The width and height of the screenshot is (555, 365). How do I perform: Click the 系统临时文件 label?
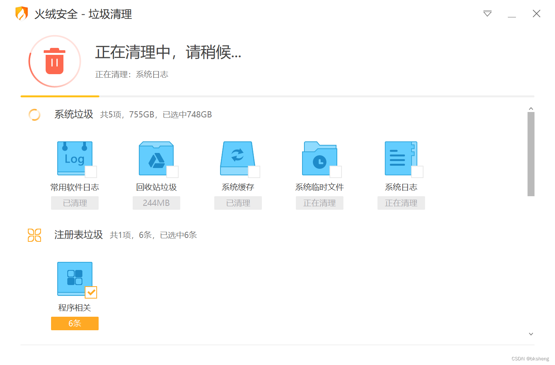[x=319, y=187]
